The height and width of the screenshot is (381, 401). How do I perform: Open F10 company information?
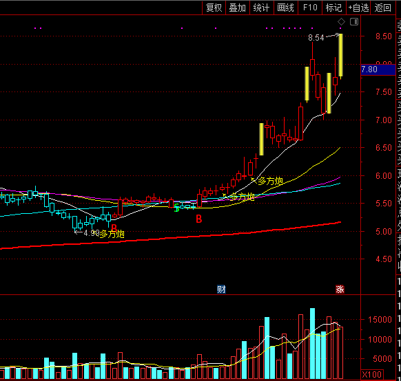310,8
